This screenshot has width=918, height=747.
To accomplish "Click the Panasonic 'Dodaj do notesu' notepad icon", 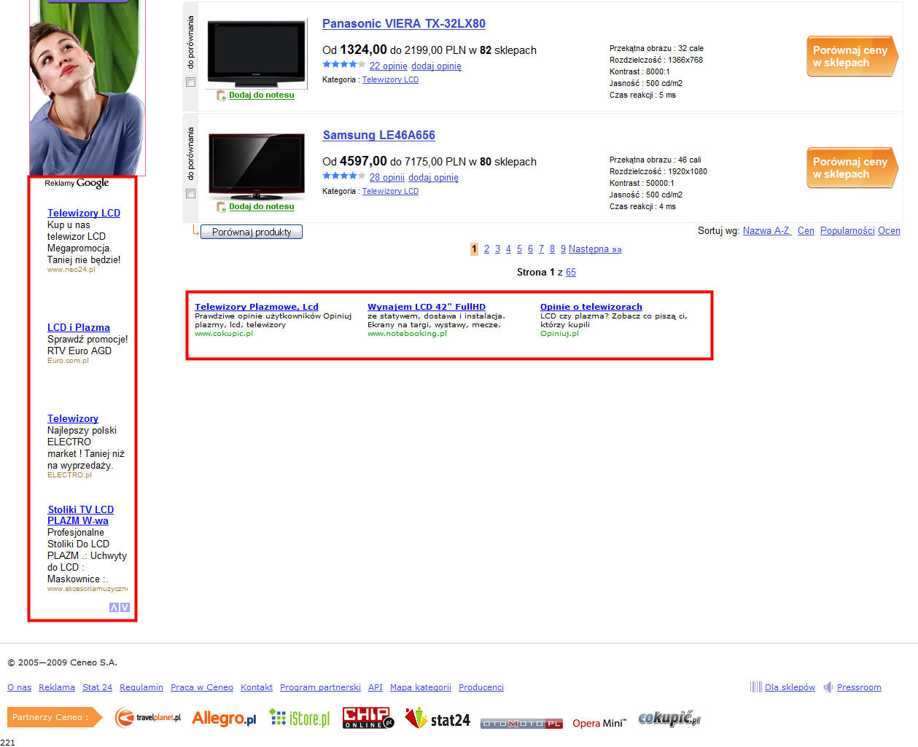I will 221,95.
